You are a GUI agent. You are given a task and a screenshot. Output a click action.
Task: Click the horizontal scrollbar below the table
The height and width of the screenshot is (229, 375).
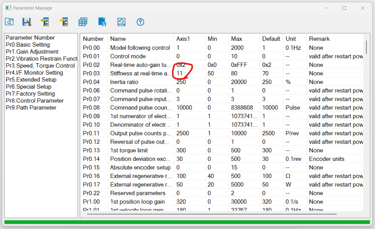pyautogui.click(x=212, y=214)
